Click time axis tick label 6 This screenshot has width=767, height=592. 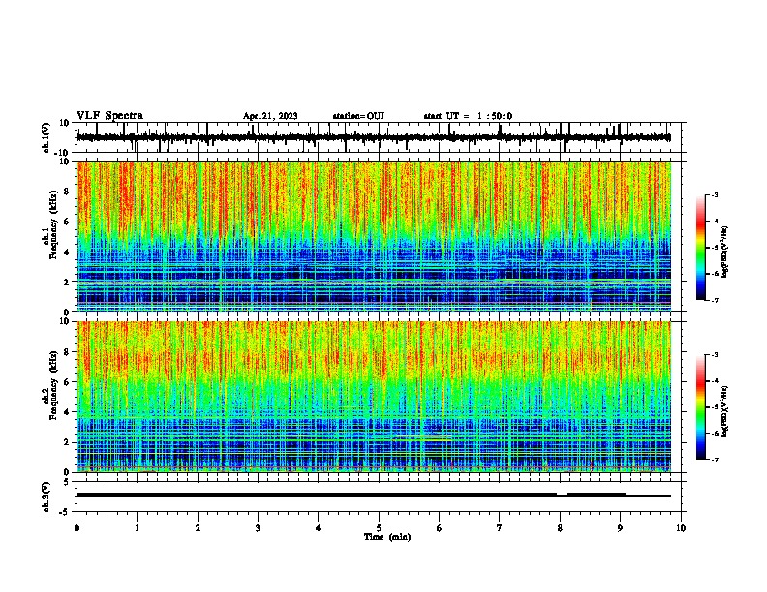[x=440, y=528]
